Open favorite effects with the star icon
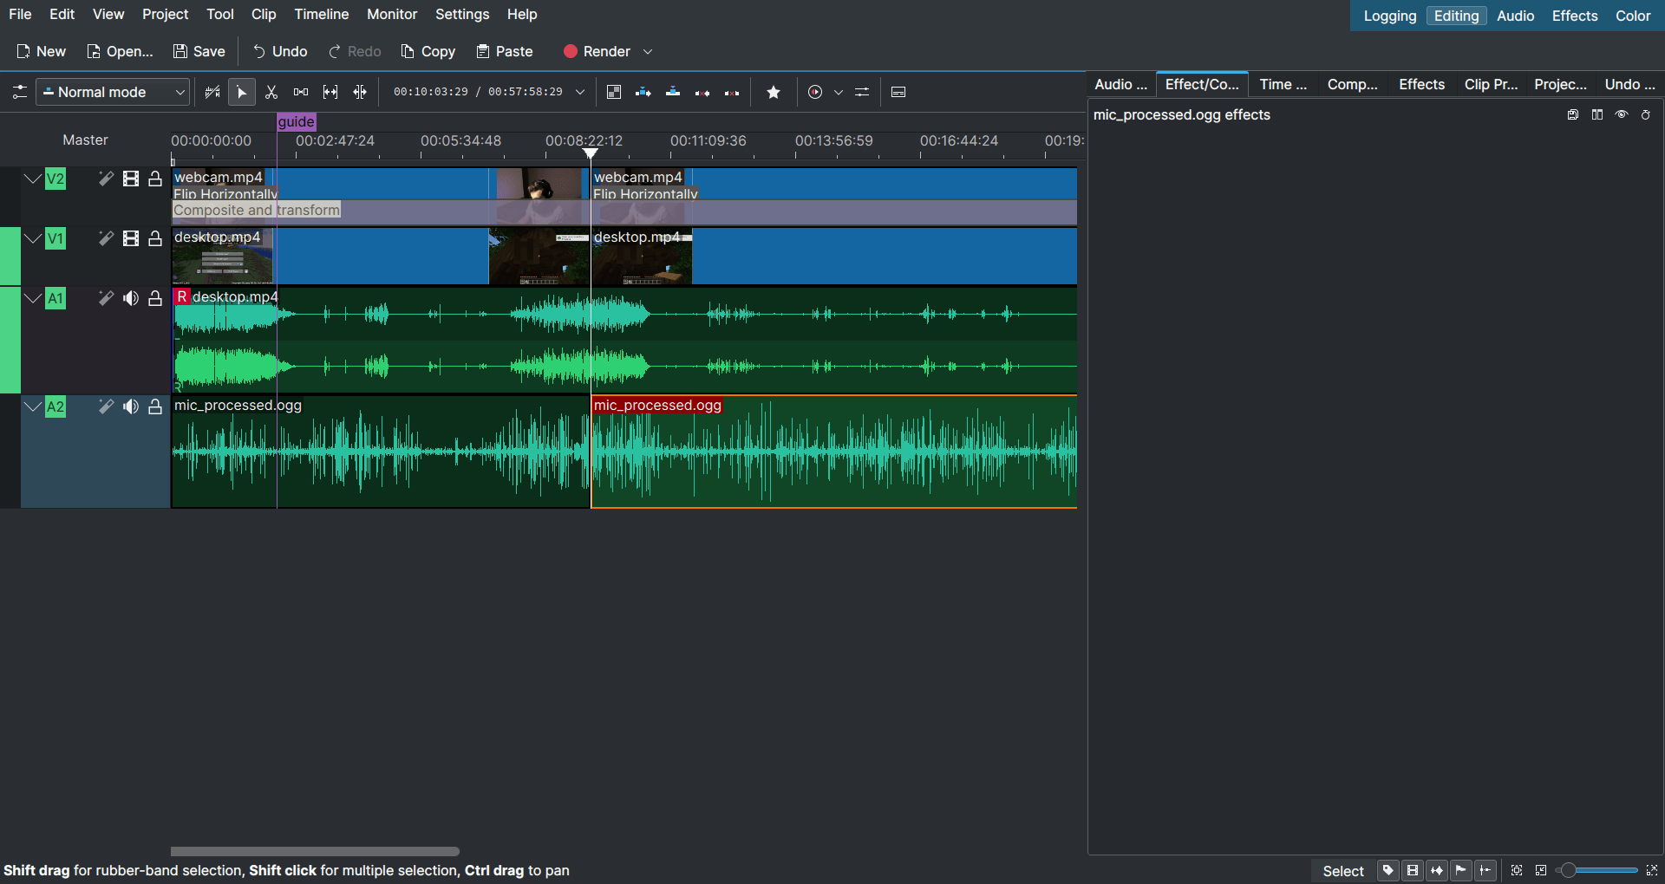Viewport: 1665px width, 884px height. [x=773, y=92]
